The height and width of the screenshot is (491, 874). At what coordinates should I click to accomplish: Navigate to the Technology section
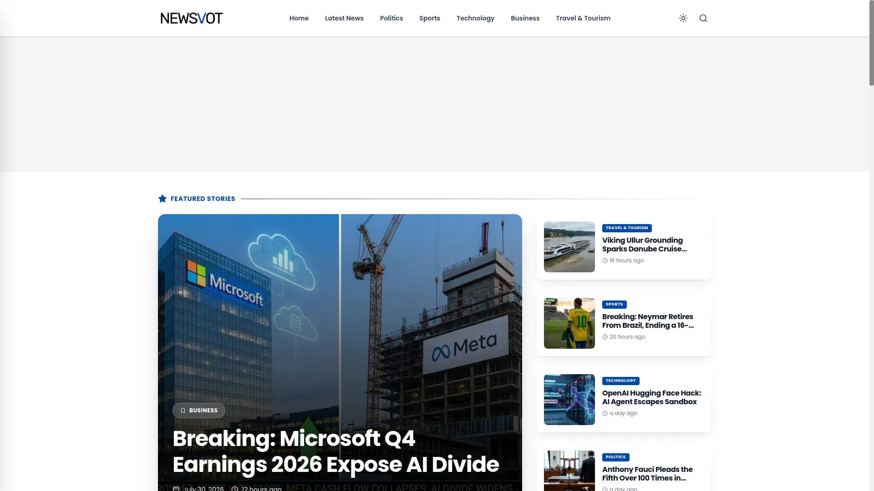pos(475,18)
